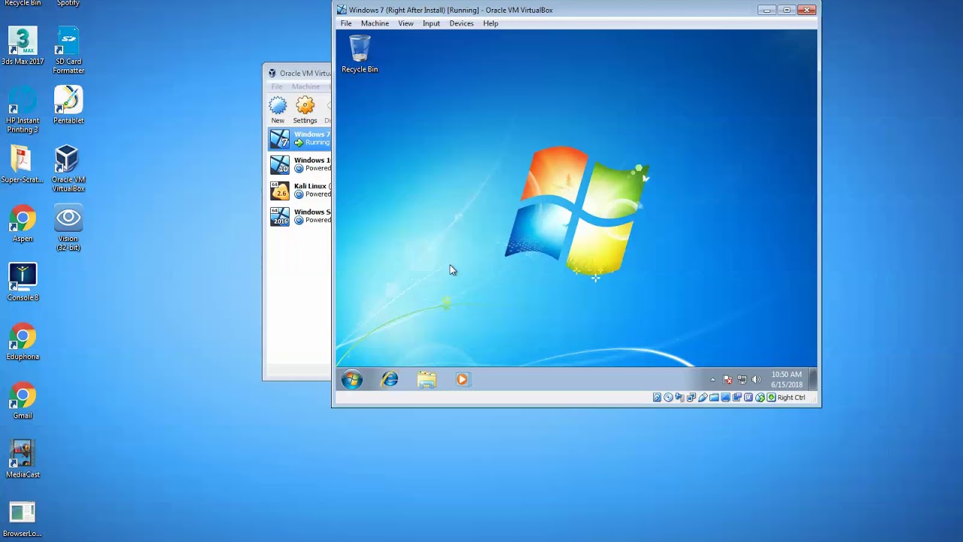Image resolution: width=963 pixels, height=542 pixels.
Task: Open Machine menu in VirtualBox Manager window
Action: pyautogui.click(x=305, y=87)
